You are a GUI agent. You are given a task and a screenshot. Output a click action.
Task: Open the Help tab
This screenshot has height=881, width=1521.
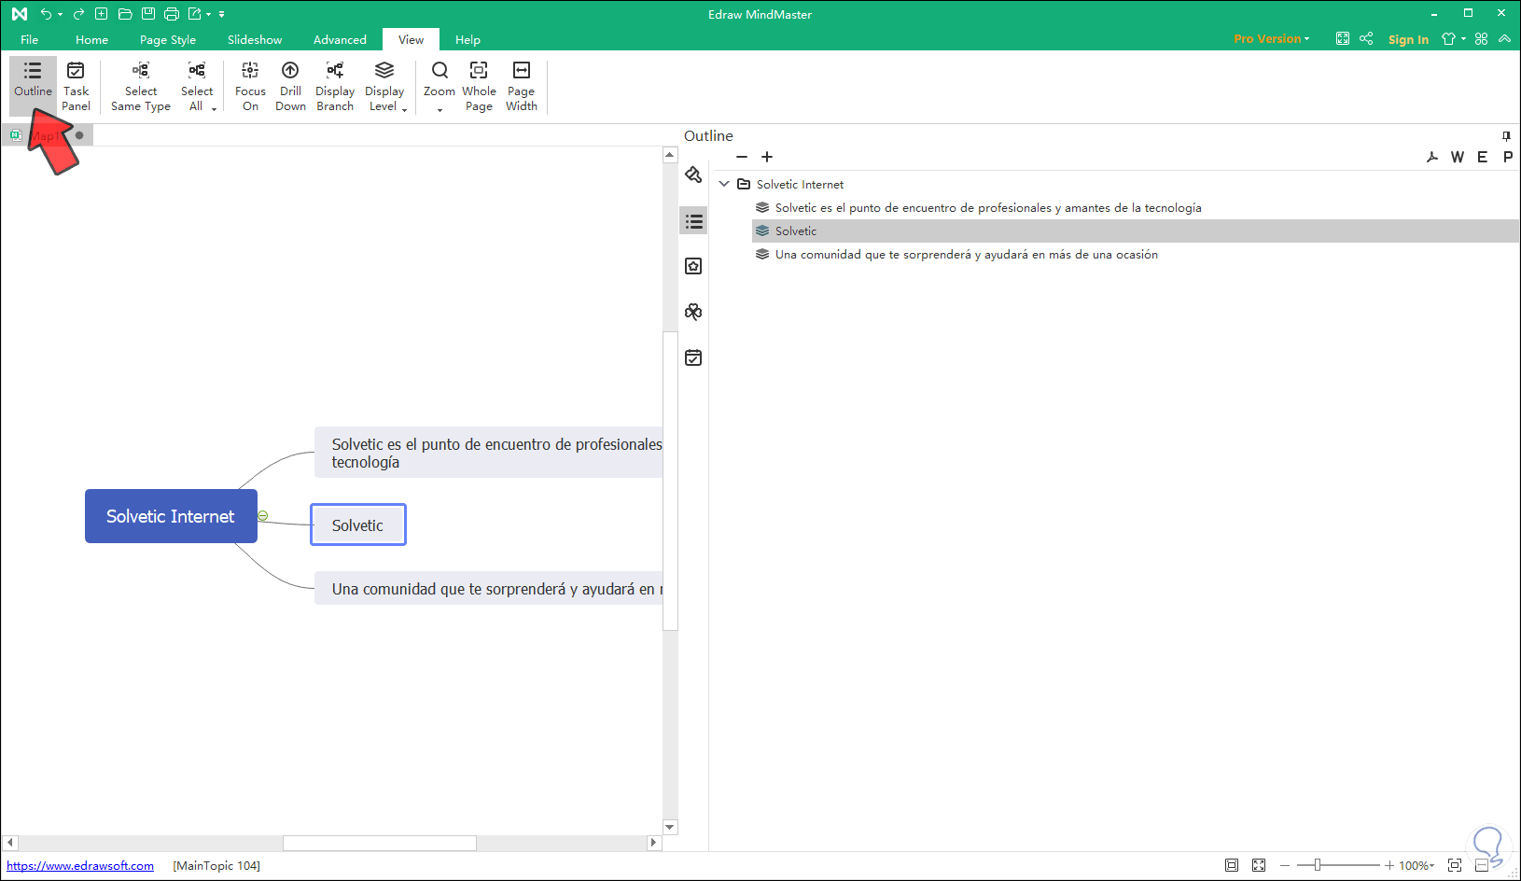pyautogui.click(x=467, y=39)
